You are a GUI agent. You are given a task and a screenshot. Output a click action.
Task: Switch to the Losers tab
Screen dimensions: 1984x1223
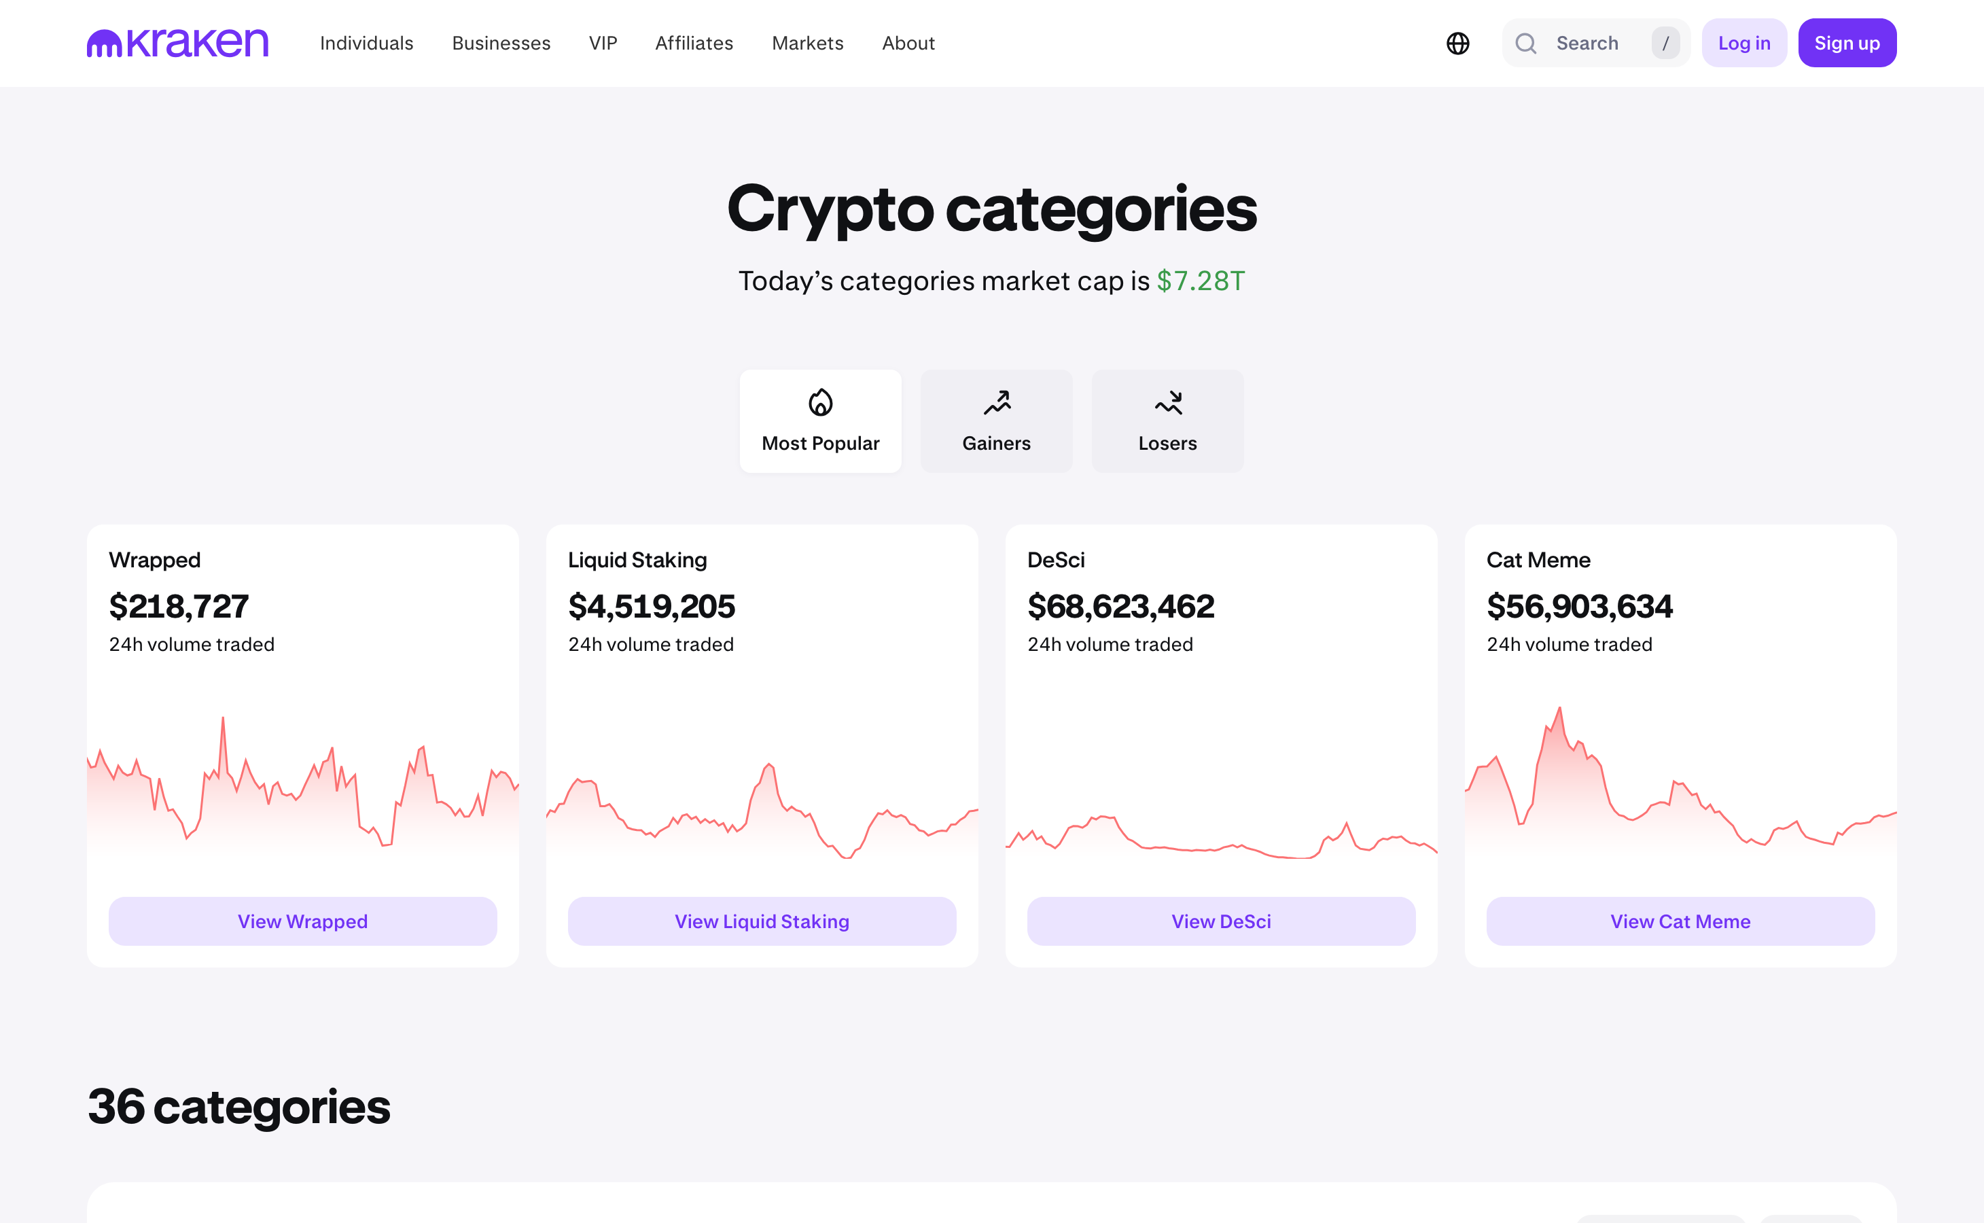tap(1168, 421)
